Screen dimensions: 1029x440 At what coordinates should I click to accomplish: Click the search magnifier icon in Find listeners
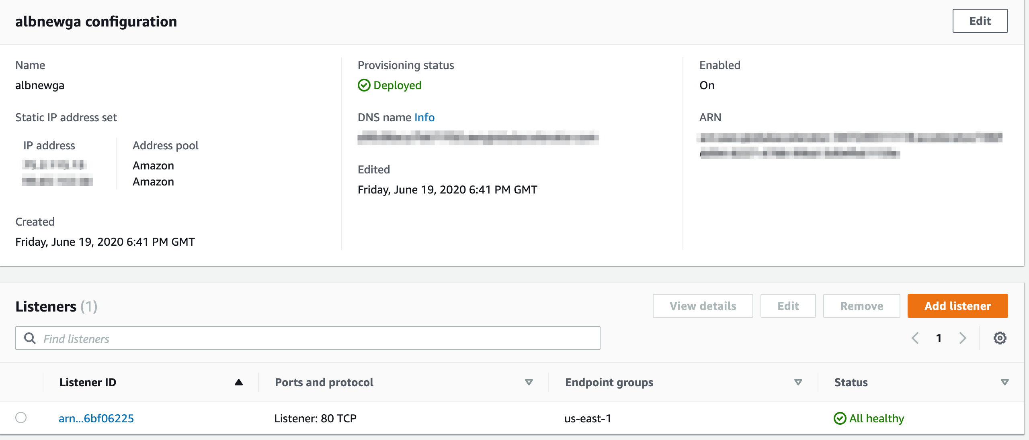[30, 338]
